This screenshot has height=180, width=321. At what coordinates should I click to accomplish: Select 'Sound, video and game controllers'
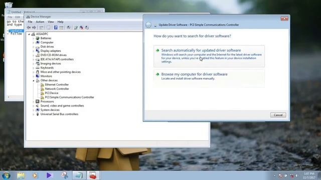pos(62,105)
